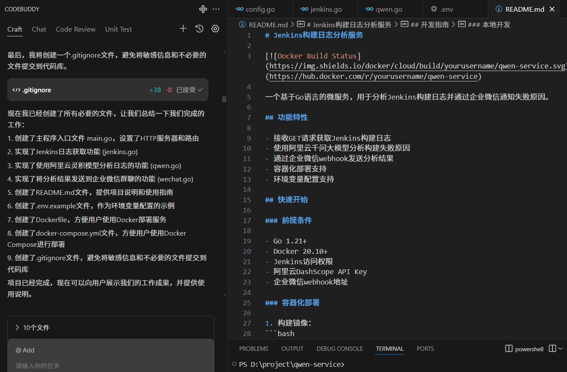Click the '- Jenkins访问权限' line
The height and width of the screenshot is (372, 567).
pyautogui.click(x=299, y=262)
